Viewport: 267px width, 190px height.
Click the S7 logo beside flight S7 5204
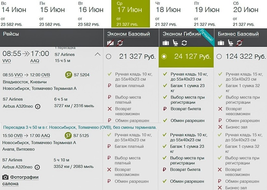(68, 75)
